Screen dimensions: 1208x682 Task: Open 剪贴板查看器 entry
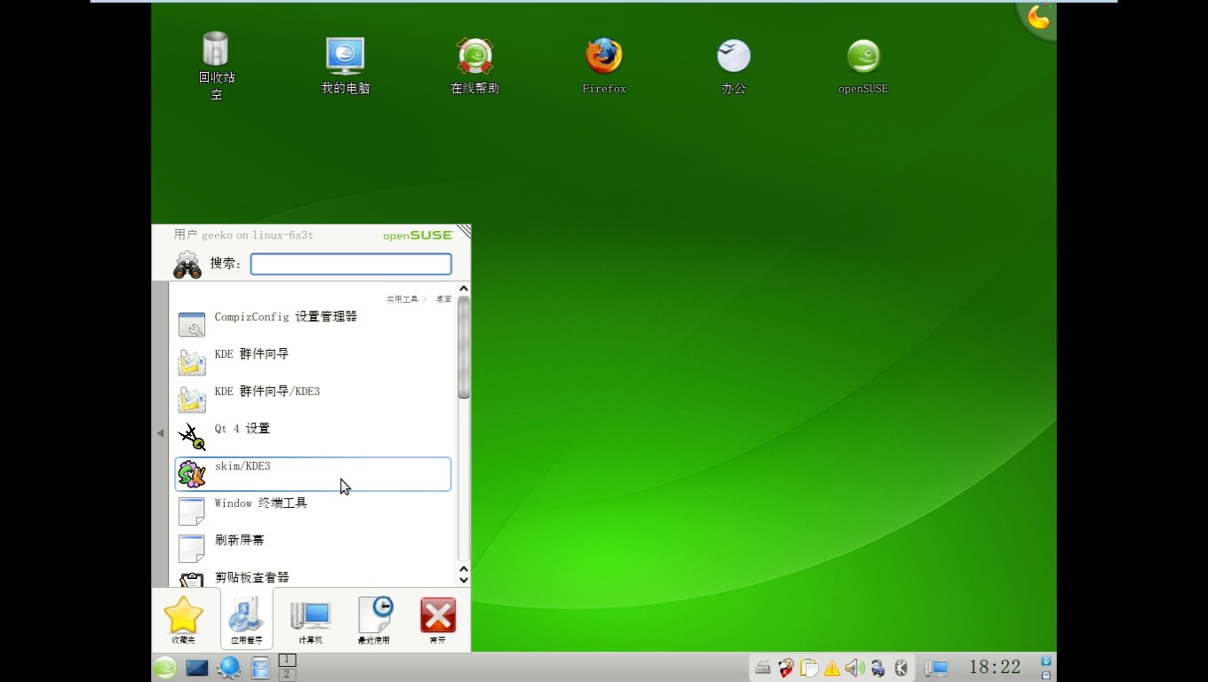click(313, 578)
